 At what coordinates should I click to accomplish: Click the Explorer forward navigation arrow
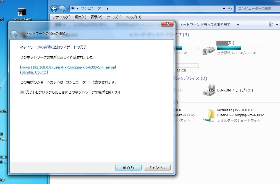click(x=62, y=9)
